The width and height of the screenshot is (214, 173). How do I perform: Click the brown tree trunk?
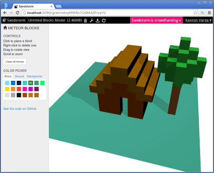174,101
